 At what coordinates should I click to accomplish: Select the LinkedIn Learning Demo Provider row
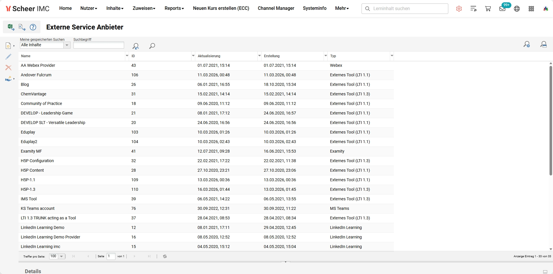206,237
